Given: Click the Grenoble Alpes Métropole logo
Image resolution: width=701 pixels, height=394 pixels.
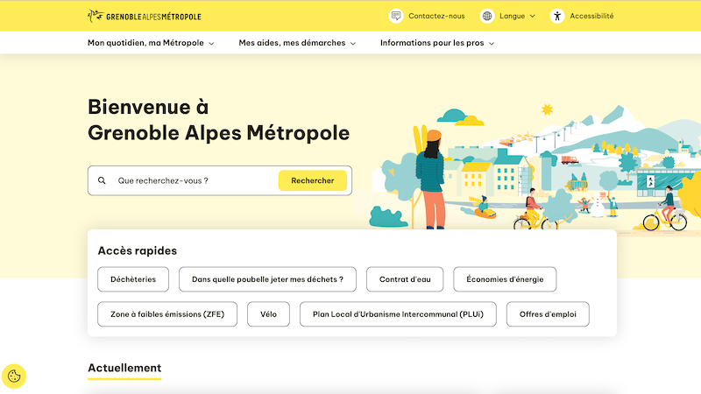Looking at the screenshot, I should click(x=145, y=16).
